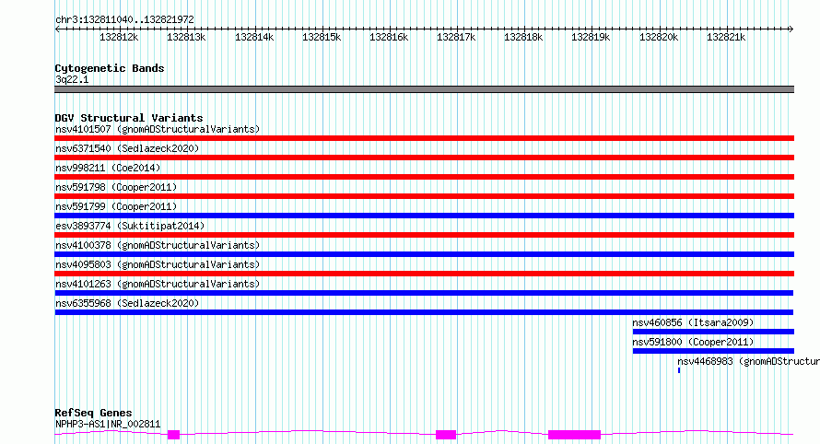This screenshot has width=820, height=444.
Task: Select nsv6355968 (Sedlazeck2020) label
Action: tap(127, 303)
